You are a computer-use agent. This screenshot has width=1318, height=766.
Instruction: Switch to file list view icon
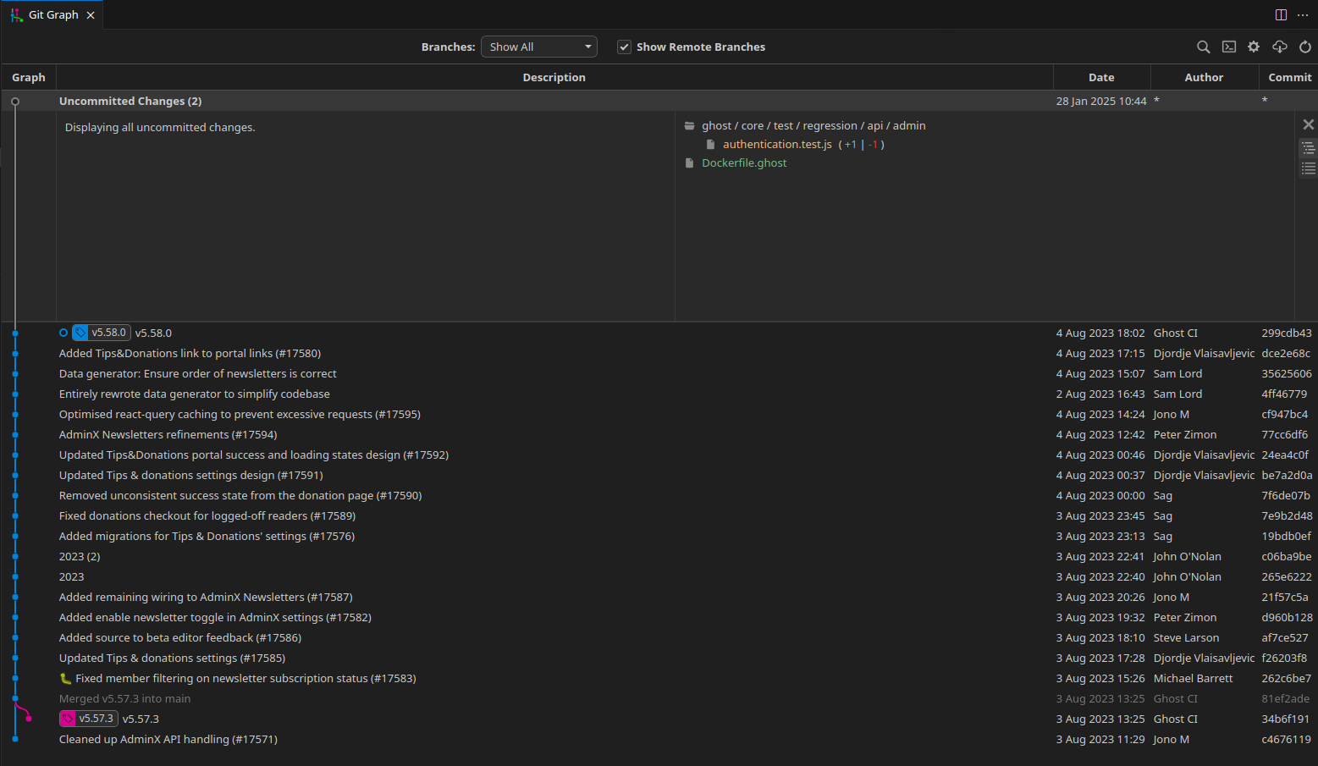click(x=1308, y=168)
